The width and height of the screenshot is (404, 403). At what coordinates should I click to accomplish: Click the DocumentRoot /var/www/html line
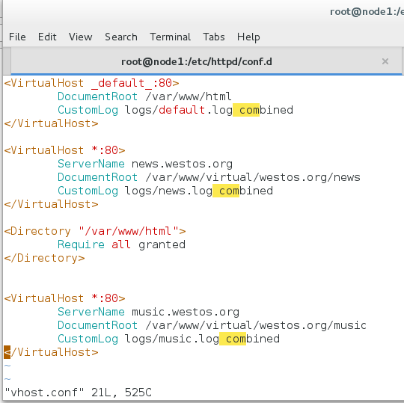point(144,96)
